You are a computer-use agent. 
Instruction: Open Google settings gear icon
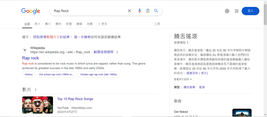227,11
